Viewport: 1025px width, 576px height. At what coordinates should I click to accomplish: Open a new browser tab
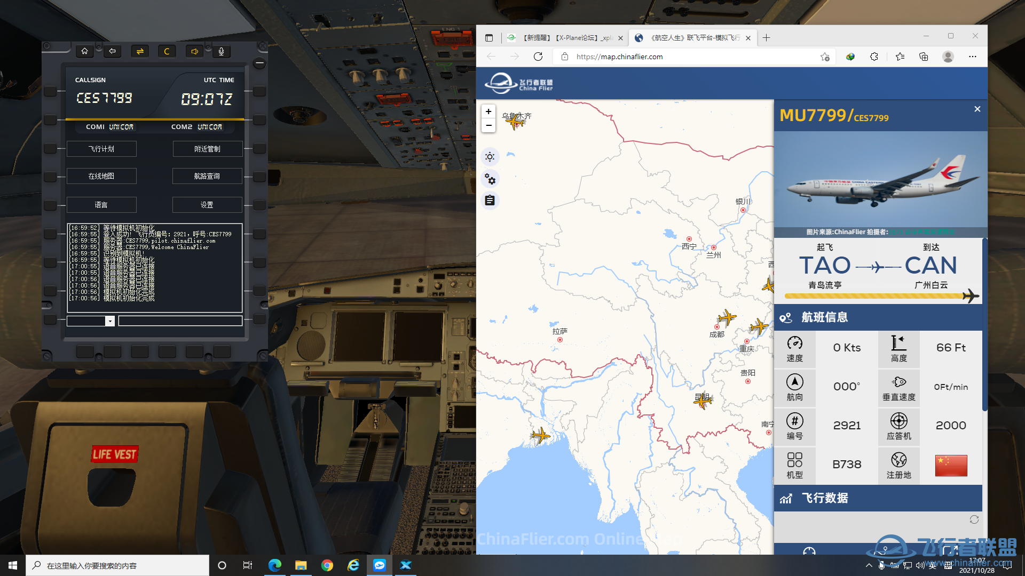[766, 38]
